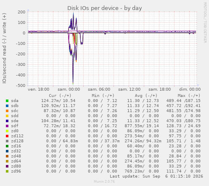The image size is (209, 186).
Task: Click sda max value 489.44 /187.15
Action: 183,101
